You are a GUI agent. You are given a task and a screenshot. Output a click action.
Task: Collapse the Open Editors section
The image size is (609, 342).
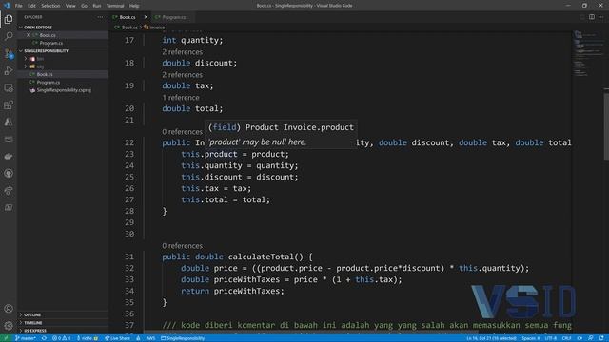tap(63, 28)
